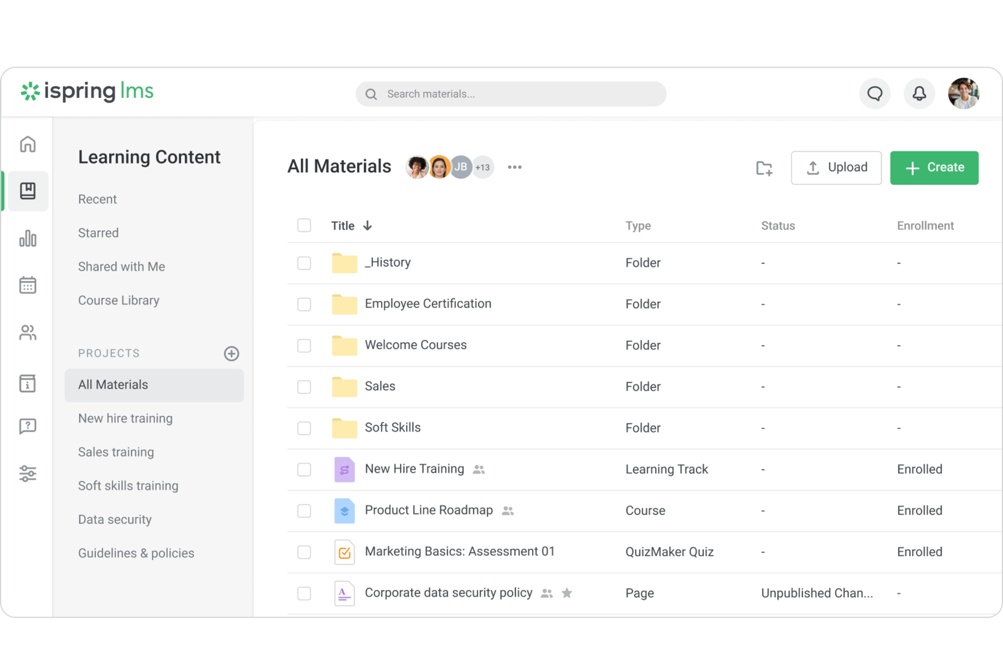Open Product Line Roadmap course
This screenshot has width=1003, height=669.
[429, 510]
